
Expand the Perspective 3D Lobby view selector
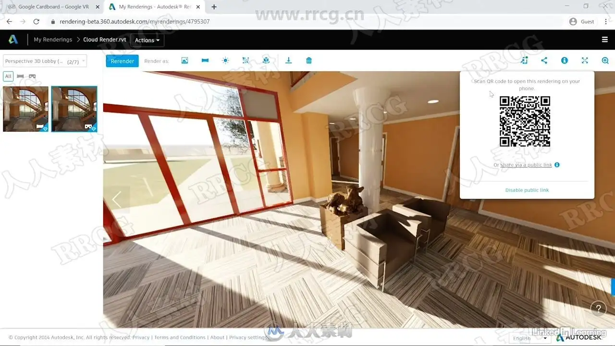tap(45, 61)
